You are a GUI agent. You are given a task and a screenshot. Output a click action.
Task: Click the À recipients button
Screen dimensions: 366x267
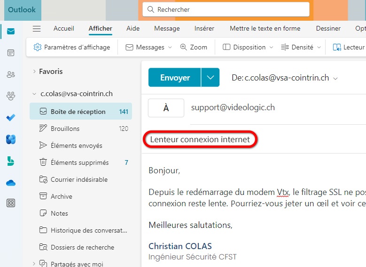pyautogui.click(x=166, y=108)
